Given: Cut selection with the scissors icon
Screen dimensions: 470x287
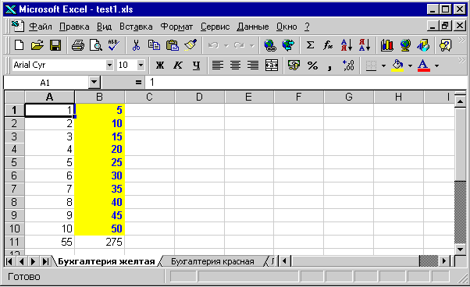Looking at the screenshot, I should 136,45.
